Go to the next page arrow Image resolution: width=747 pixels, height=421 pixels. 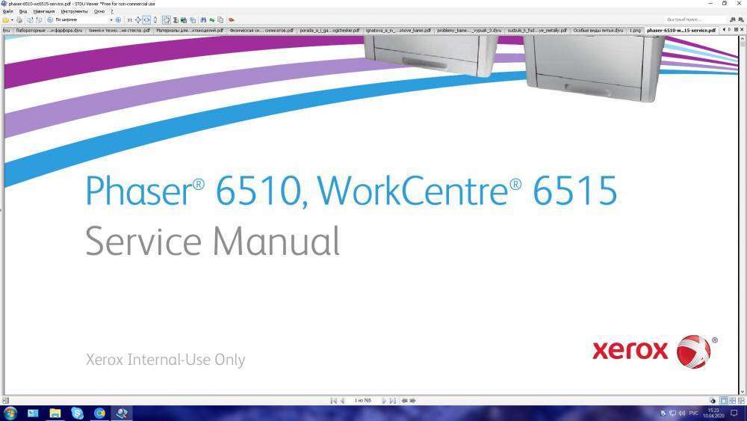pos(385,401)
